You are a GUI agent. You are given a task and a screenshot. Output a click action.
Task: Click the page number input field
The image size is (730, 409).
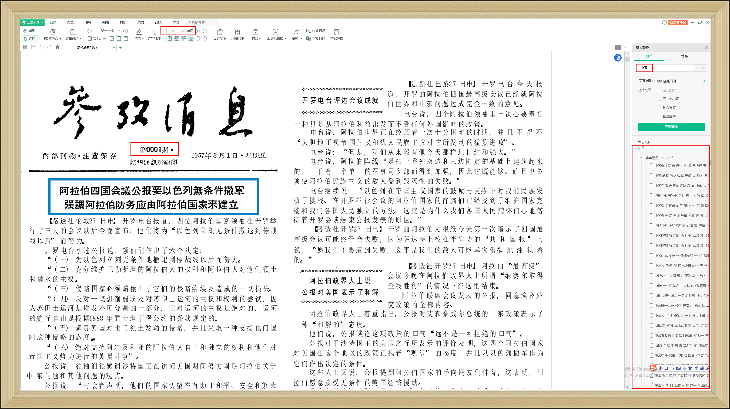tap(172, 31)
